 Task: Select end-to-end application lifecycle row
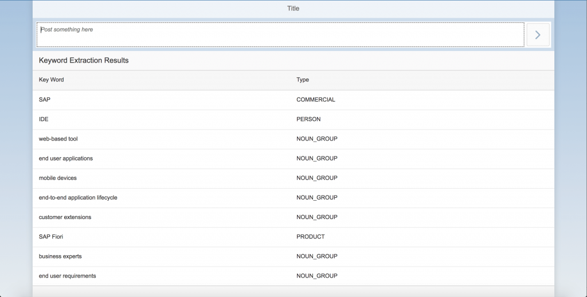pos(293,198)
